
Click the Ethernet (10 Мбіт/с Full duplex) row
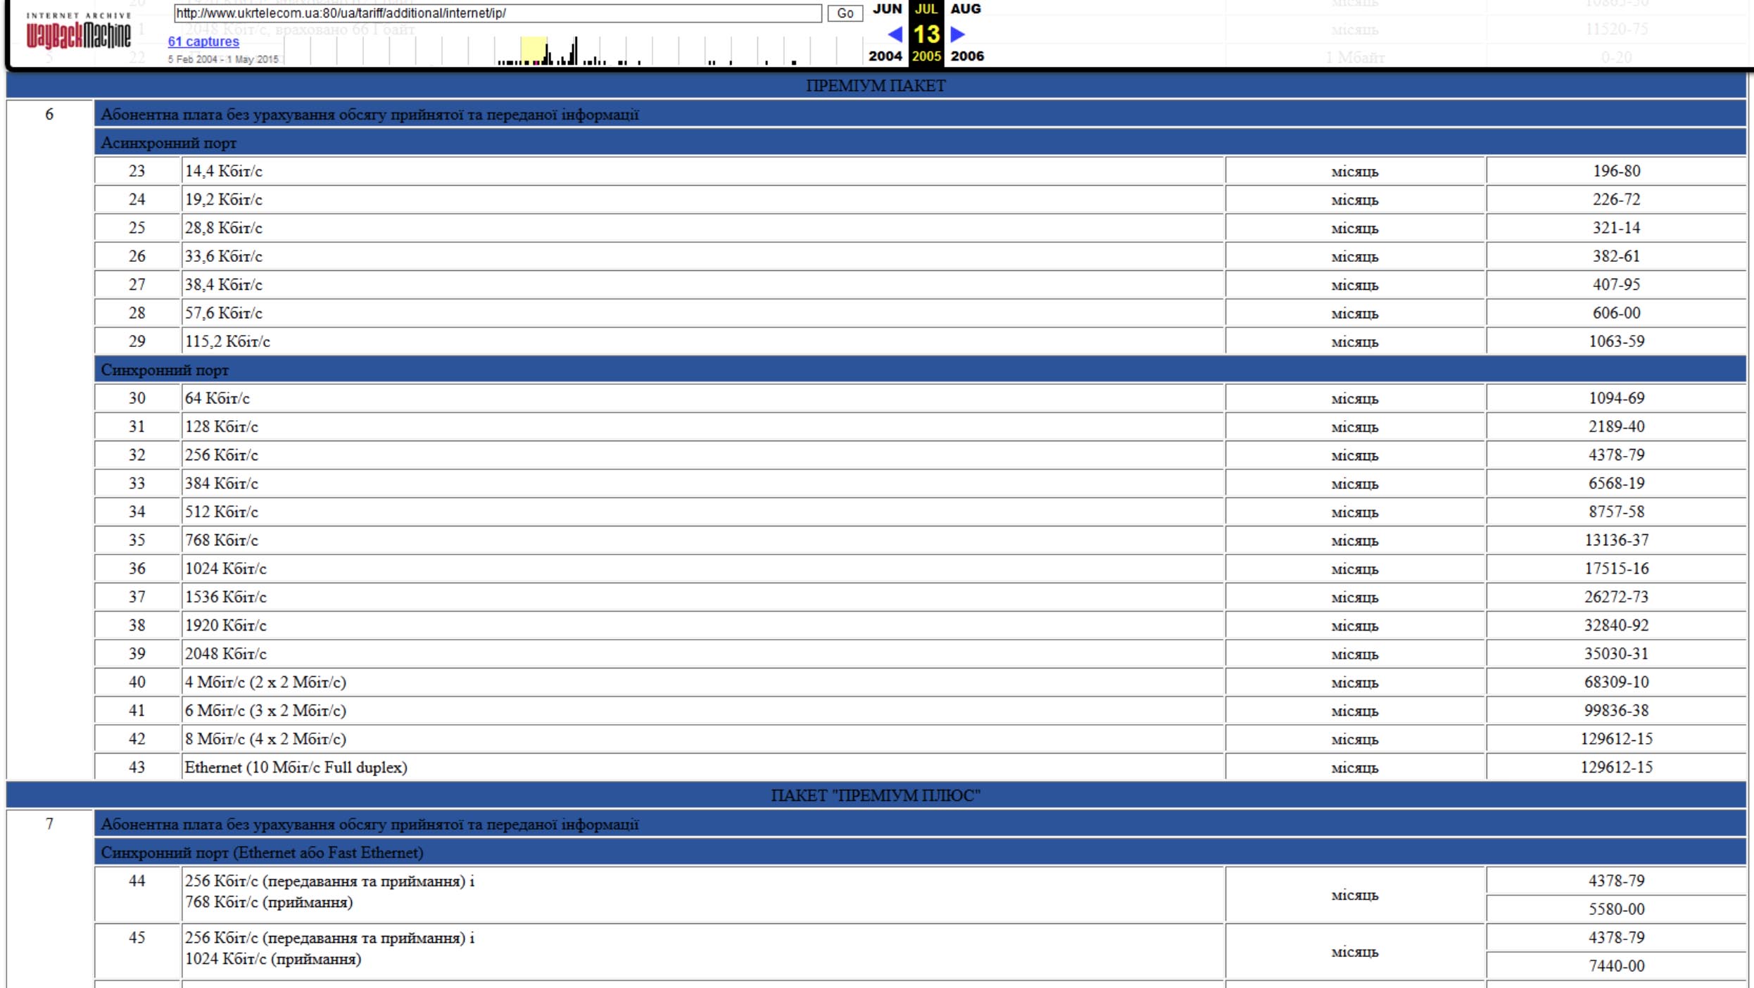296,767
